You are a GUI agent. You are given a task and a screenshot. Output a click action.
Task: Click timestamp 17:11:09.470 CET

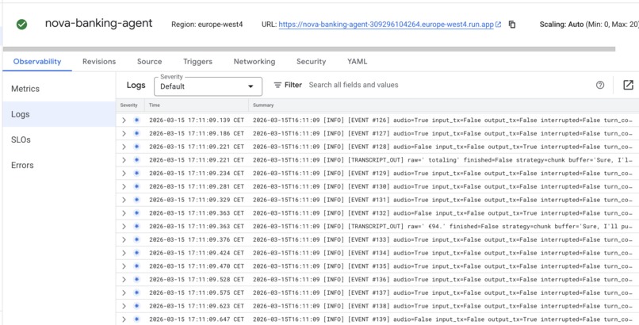coord(197,266)
